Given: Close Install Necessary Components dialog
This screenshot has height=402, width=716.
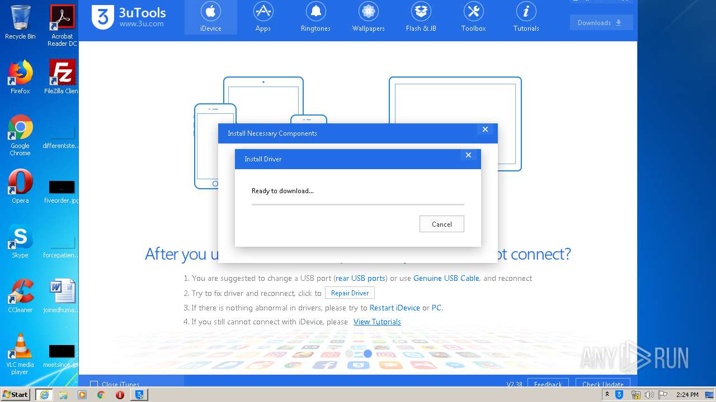Looking at the screenshot, I should coord(485,130).
